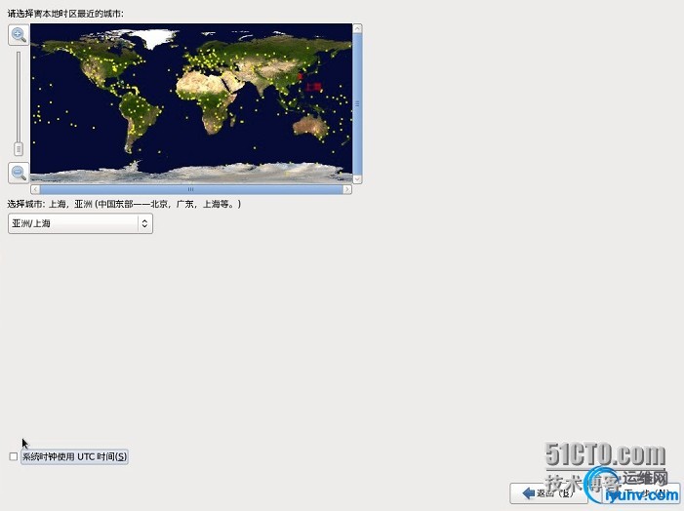Click the map zoom slider handle
The image size is (684, 511).
19,148
